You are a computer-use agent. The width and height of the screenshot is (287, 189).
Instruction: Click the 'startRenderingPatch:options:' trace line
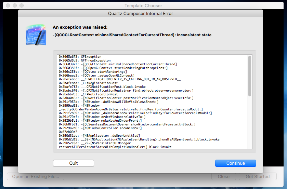113,68
